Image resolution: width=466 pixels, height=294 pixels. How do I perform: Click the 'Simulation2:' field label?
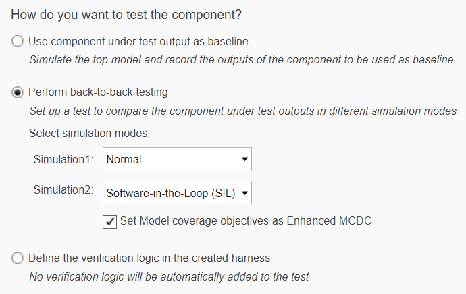pos(63,190)
